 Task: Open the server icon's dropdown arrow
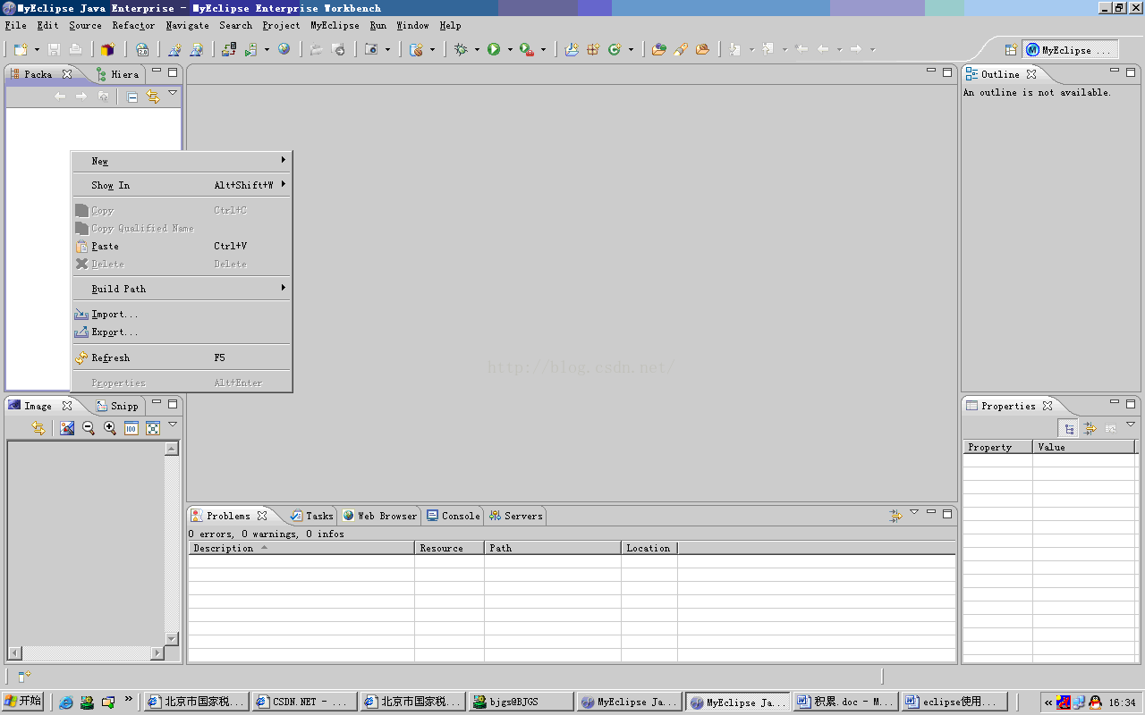[267, 50]
